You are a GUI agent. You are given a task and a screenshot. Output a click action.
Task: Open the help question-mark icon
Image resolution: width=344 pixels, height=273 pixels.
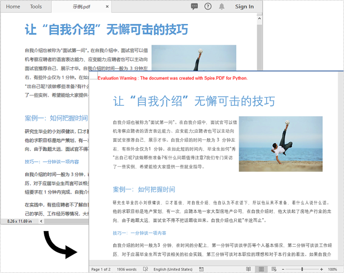click(208, 6)
